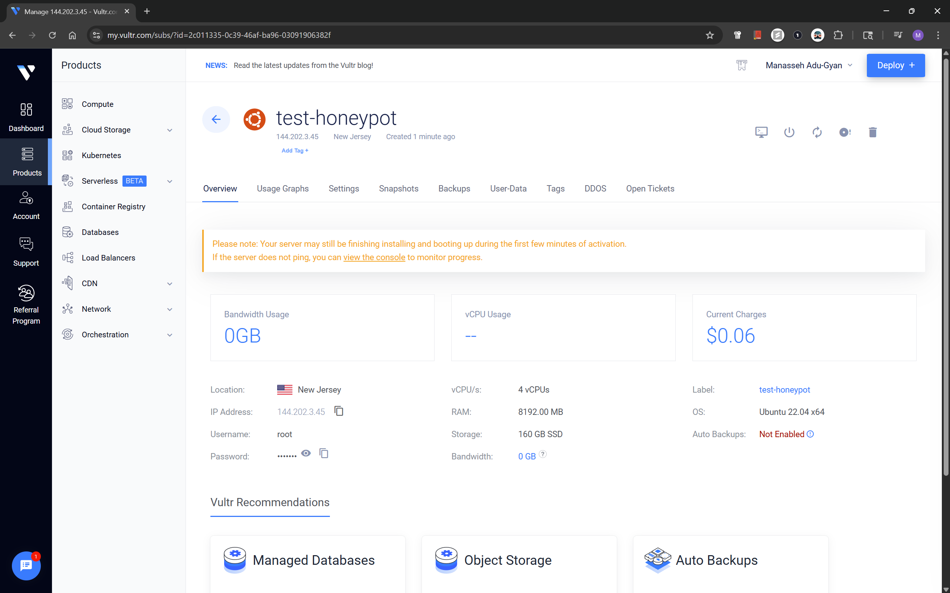Open the Products sidebar section

(x=26, y=161)
